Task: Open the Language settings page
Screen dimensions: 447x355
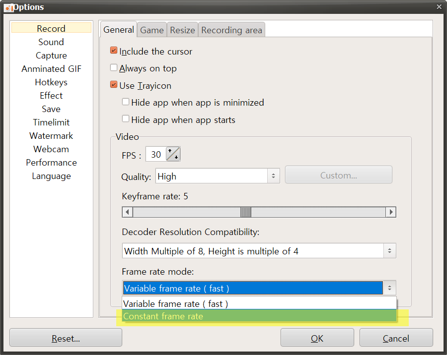Action: pos(51,176)
